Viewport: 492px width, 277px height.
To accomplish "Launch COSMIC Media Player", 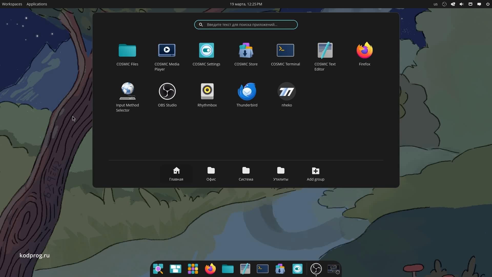I will tap(167, 57).
